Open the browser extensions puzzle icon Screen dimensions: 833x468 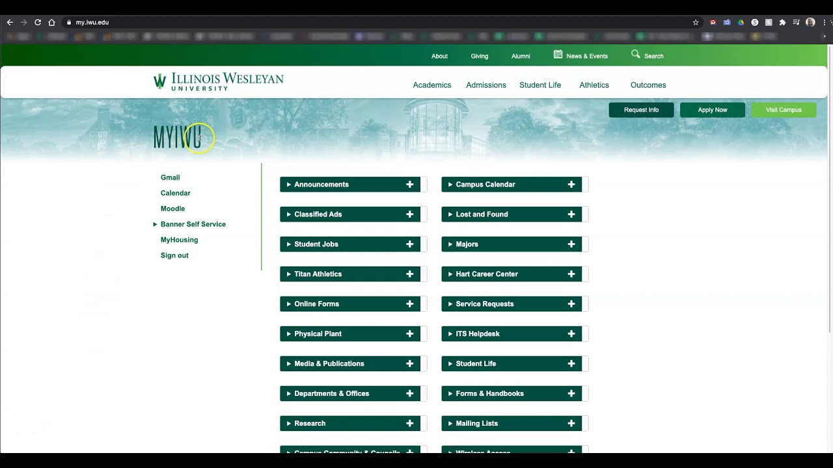(782, 22)
